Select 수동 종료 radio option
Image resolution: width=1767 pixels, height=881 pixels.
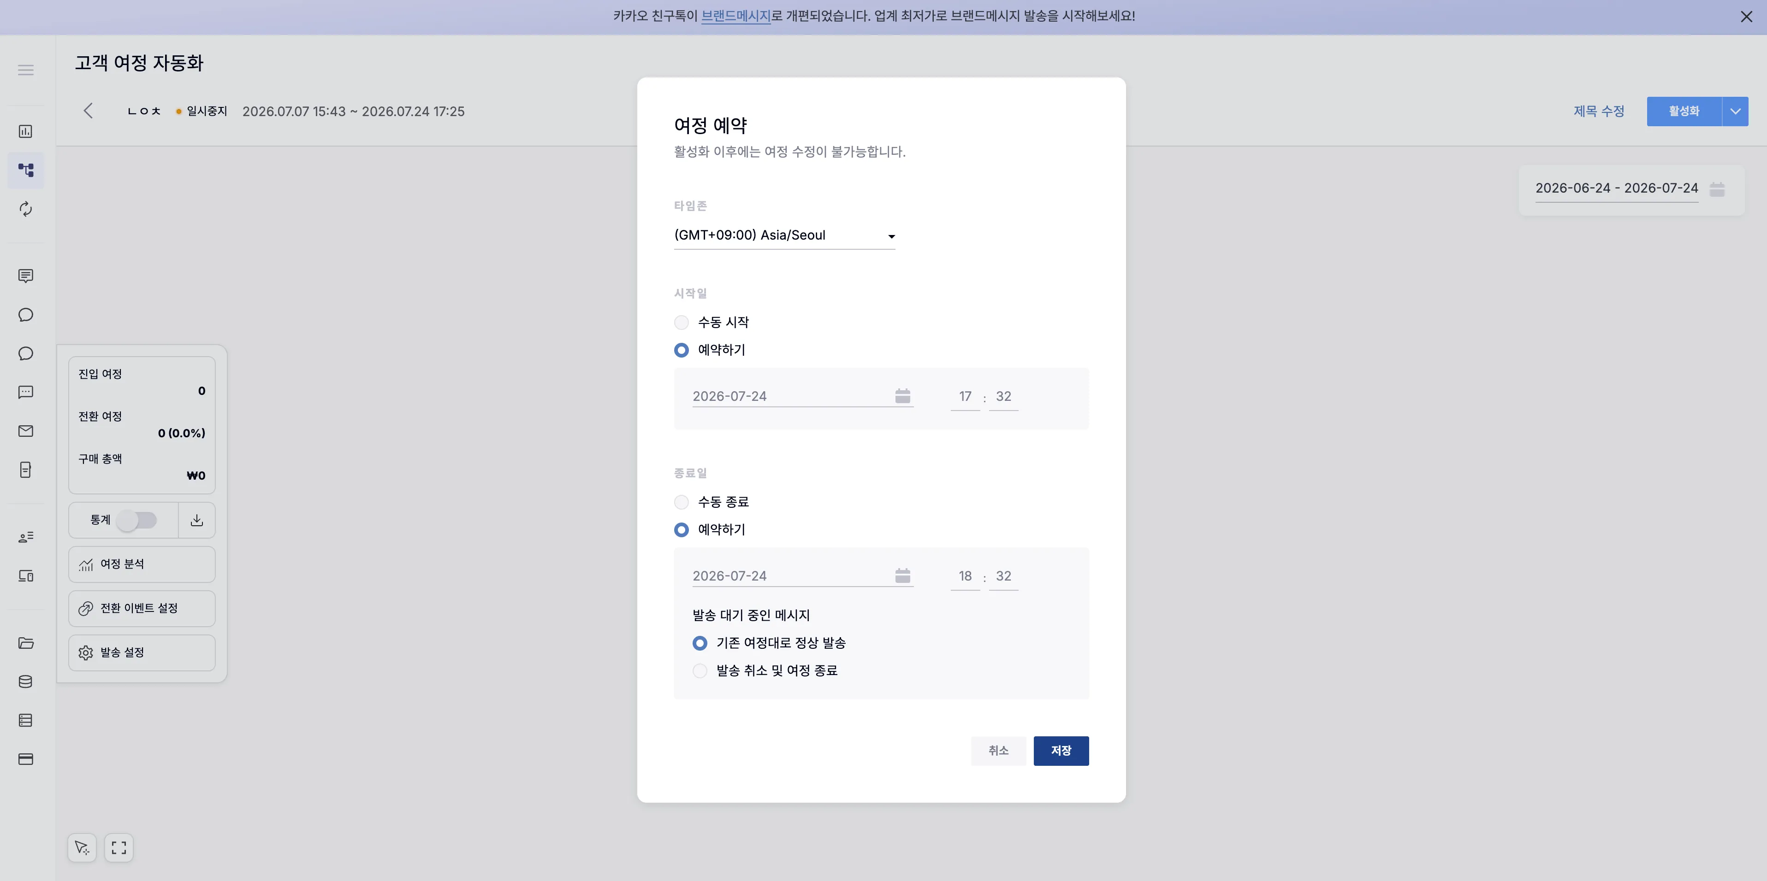pyautogui.click(x=681, y=503)
